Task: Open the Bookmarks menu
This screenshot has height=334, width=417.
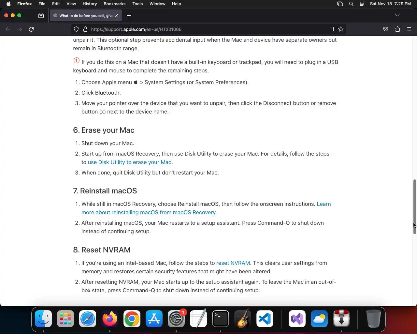Action: click(x=114, y=4)
